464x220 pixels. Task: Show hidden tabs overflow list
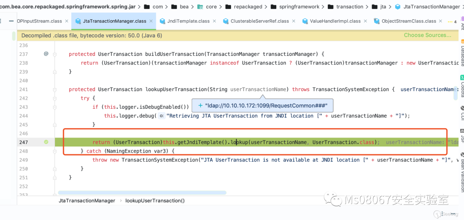[x=452, y=21]
